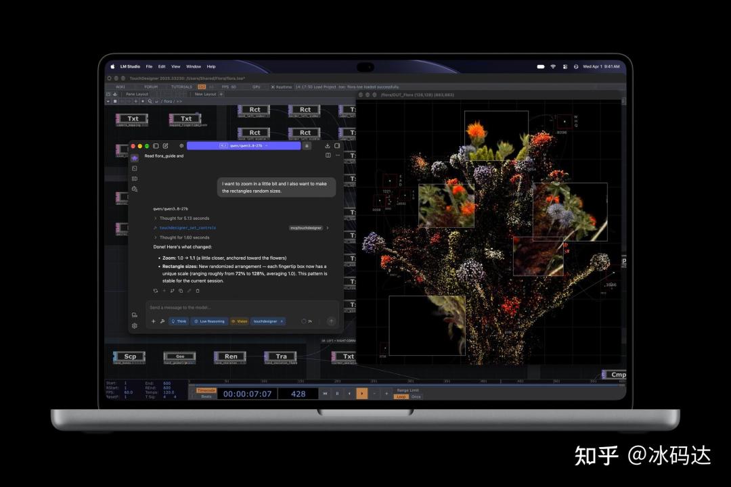This screenshot has width=731, height=487.
Task: Expand the 'Thought for 5.13 seconds' section
Action: pos(182,218)
